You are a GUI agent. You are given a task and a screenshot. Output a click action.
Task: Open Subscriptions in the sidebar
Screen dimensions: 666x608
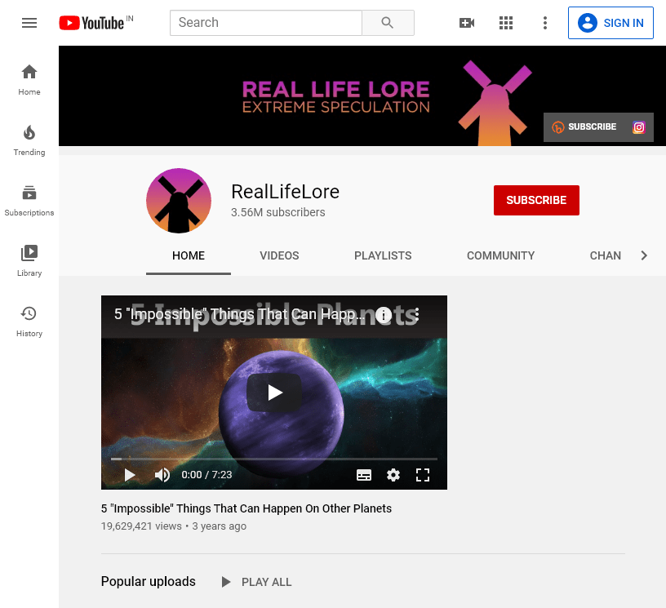[x=29, y=201]
